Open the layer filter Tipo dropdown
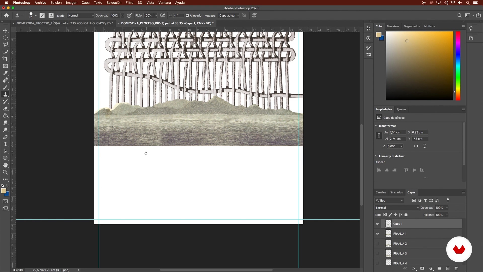The width and height of the screenshot is (483, 272). point(389,200)
